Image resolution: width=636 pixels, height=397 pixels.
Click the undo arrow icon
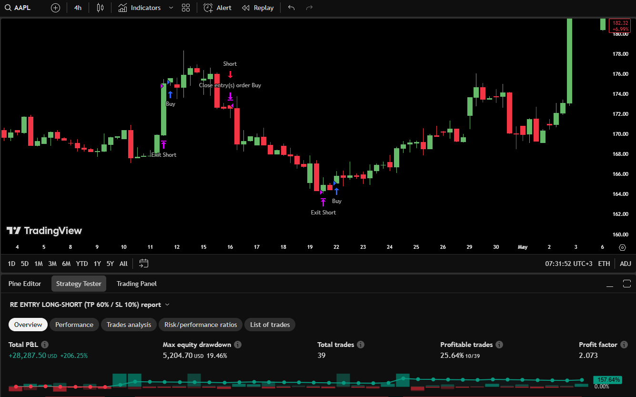292,8
